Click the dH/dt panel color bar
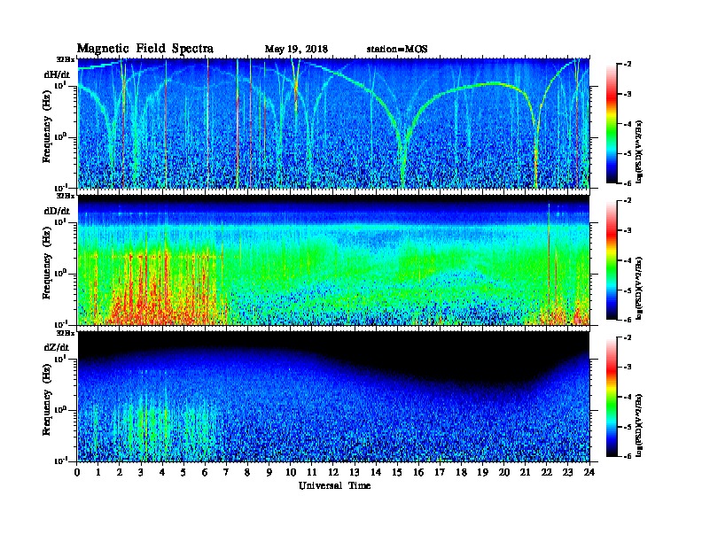702x542 pixels. pyautogui.click(x=612, y=123)
